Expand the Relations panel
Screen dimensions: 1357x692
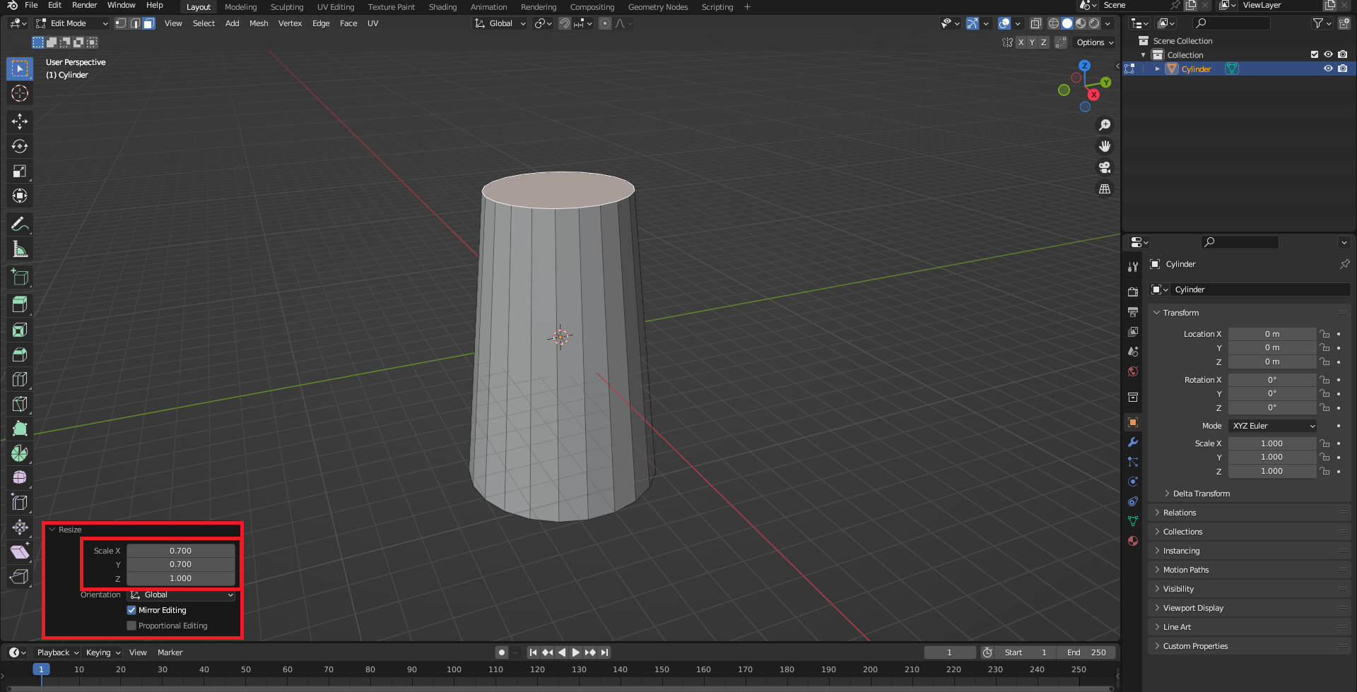1180,513
